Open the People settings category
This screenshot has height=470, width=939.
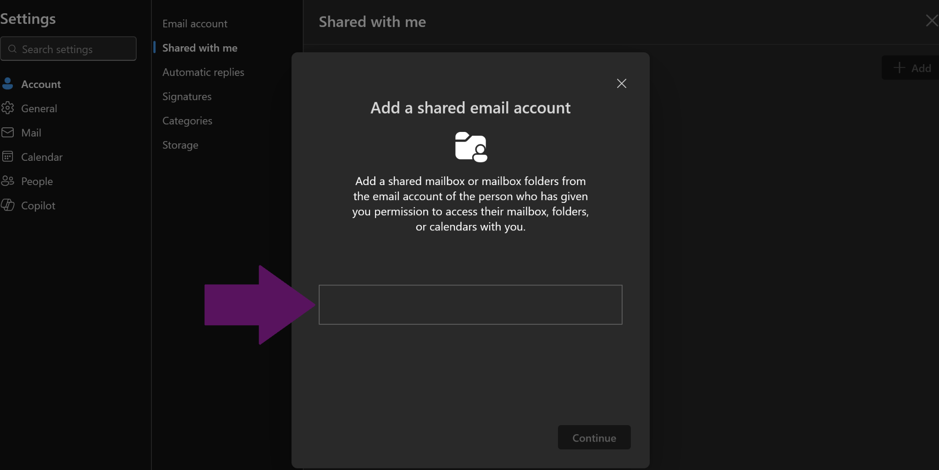click(37, 181)
